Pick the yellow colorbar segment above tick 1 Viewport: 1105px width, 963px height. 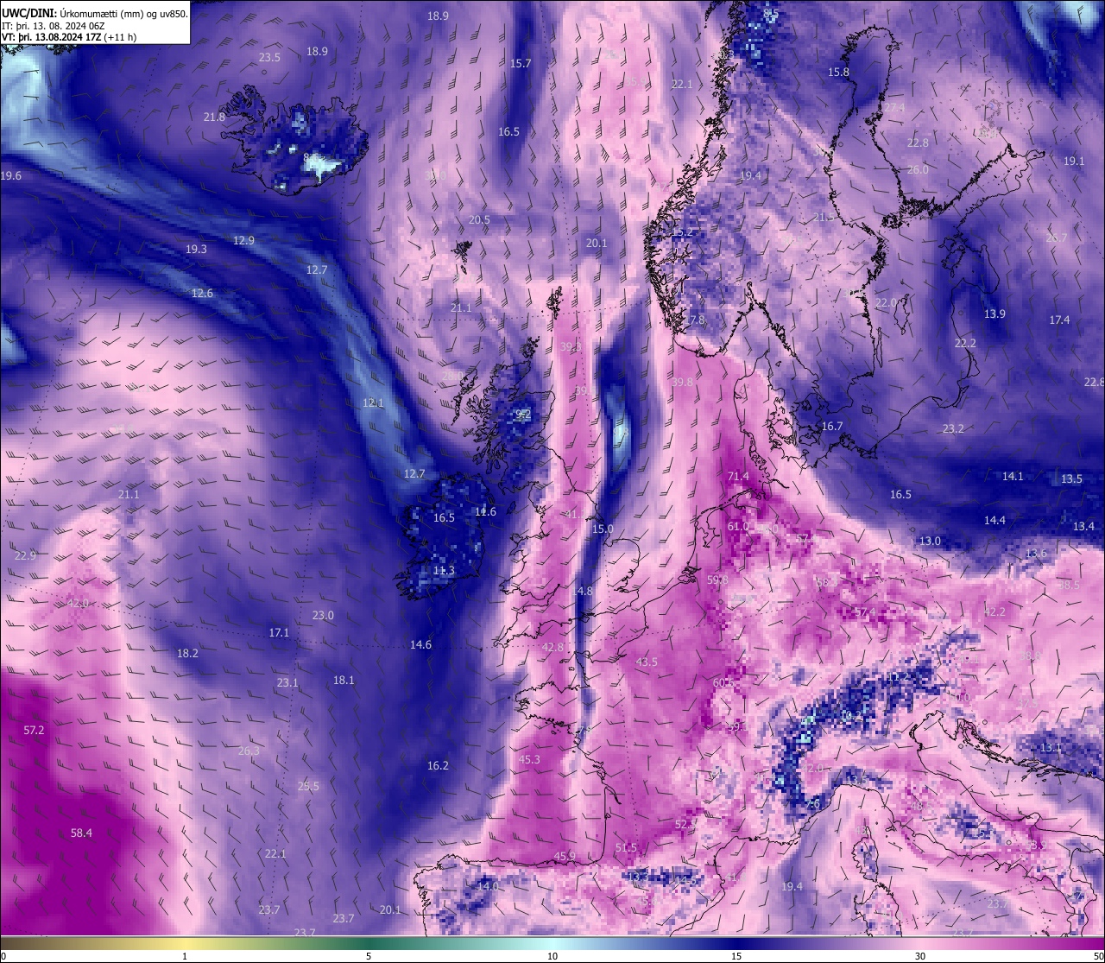coord(185,943)
